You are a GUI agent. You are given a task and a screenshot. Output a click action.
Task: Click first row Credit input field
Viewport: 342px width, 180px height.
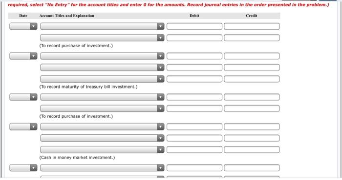coord(252,26)
